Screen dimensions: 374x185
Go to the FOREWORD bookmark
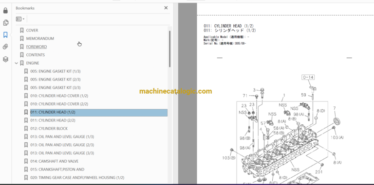tap(37, 47)
